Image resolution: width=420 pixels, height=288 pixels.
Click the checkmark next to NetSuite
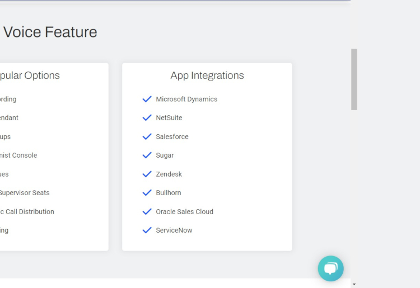pyautogui.click(x=147, y=118)
